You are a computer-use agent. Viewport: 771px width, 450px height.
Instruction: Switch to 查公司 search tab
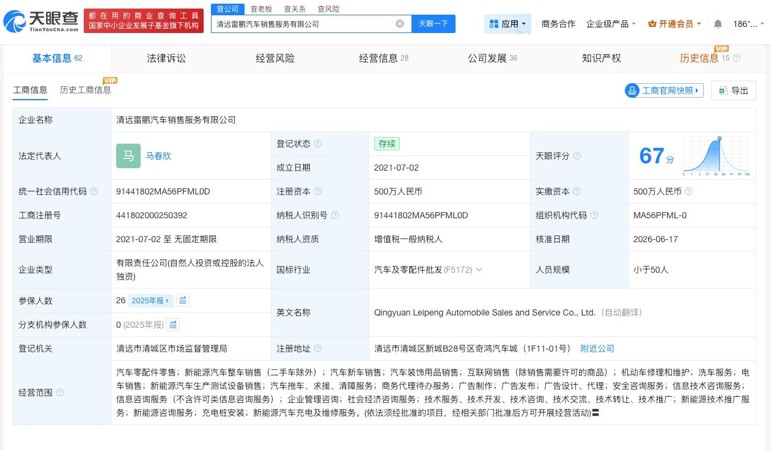227,9
